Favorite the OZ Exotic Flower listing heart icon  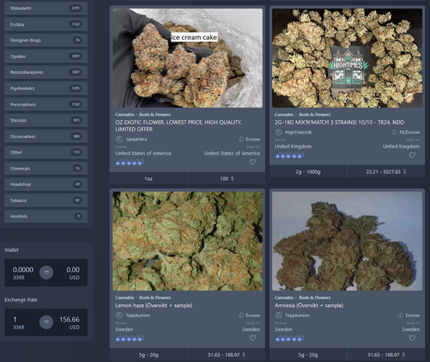(252, 162)
